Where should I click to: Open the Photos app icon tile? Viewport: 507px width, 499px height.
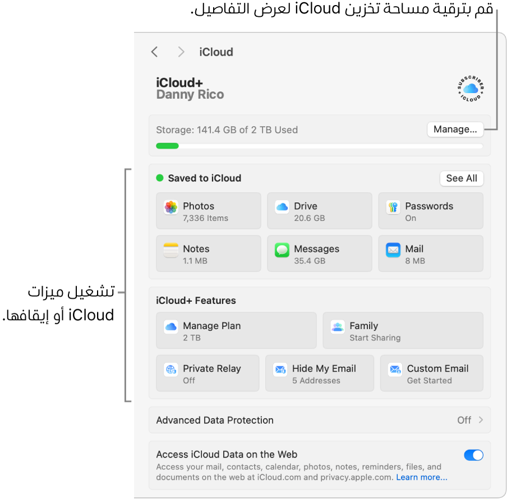tap(171, 208)
